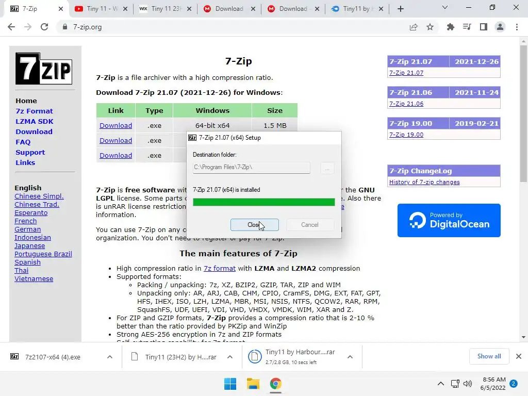Image resolution: width=528 pixels, height=396 pixels.
Task: Open the 7z format link in features list
Action: (220, 268)
